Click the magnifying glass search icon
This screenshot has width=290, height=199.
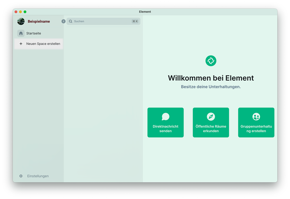[x=71, y=21]
